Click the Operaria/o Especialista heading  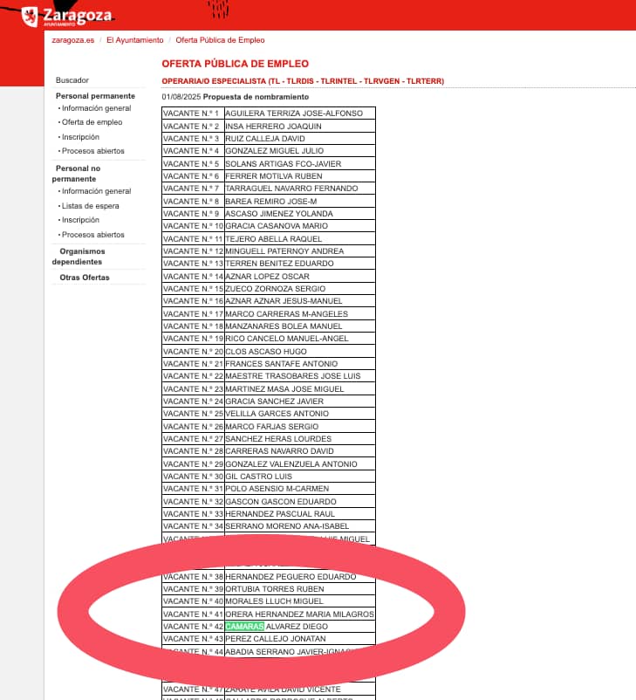303,81
